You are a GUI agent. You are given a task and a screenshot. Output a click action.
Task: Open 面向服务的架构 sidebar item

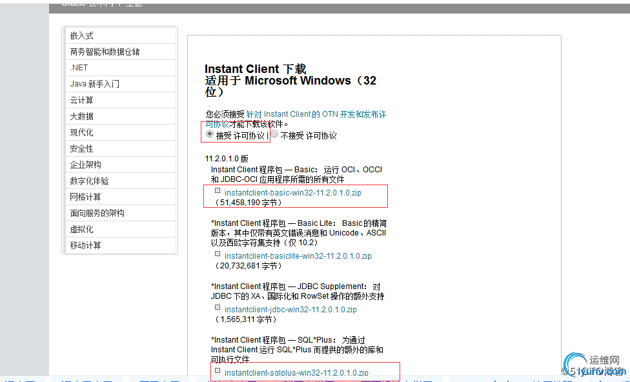click(121, 213)
